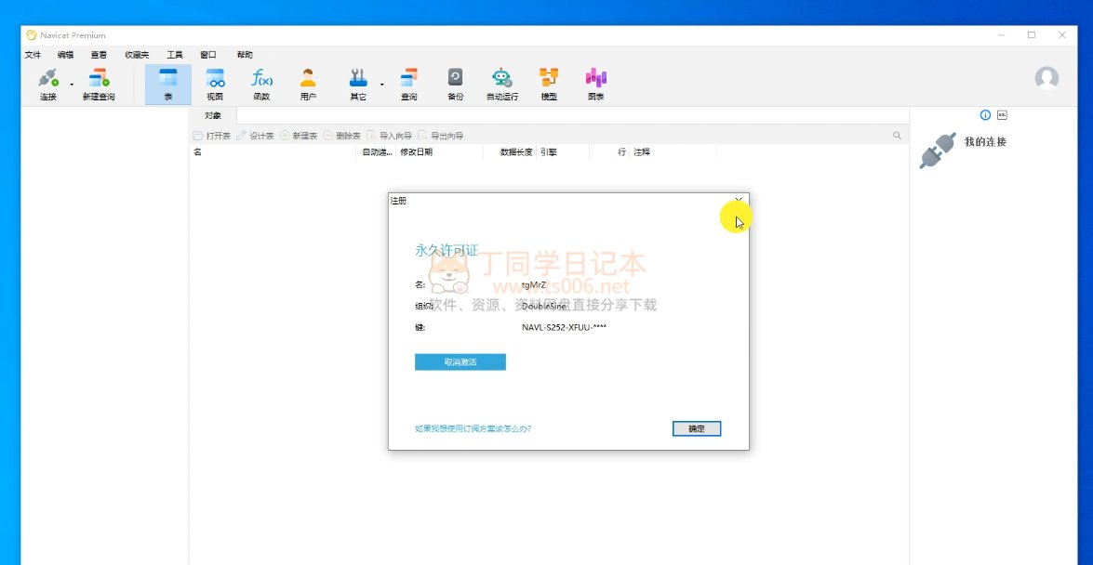This screenshot has width=1093, height=565.
Task: Open the 窗口 (Window) menu
Action: click(x=207, y=55)
